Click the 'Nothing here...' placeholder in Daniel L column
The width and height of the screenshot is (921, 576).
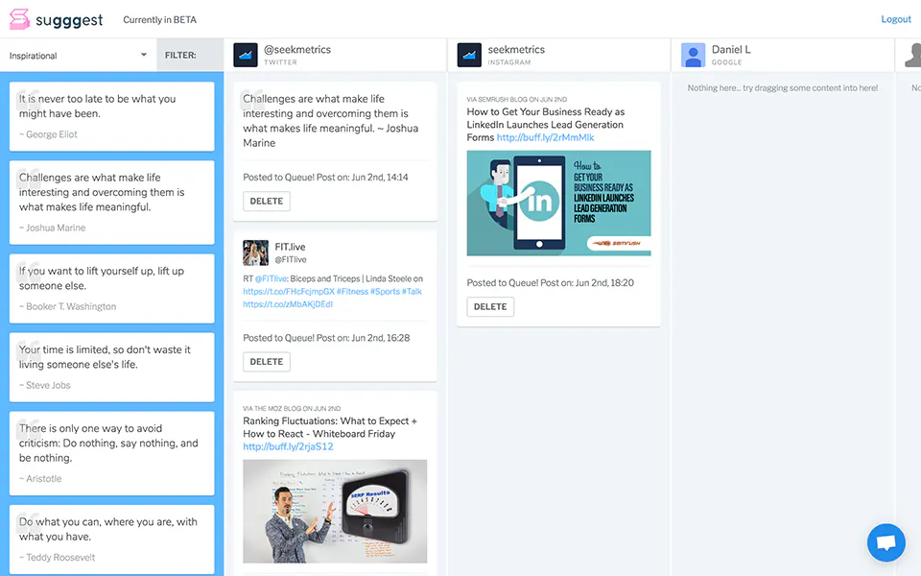click(x=783, y=87)
